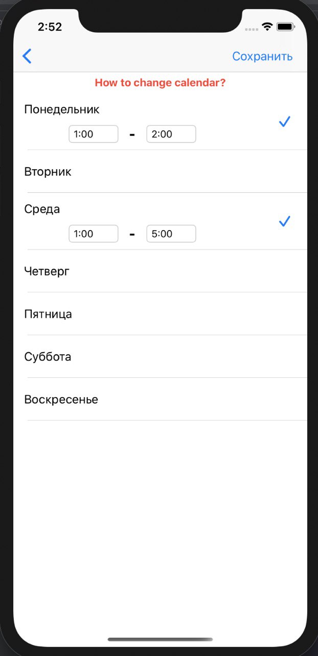Tap the battery status icon
Image resolution: width=318 pixels, height=656 pixels.
point(285,27)
